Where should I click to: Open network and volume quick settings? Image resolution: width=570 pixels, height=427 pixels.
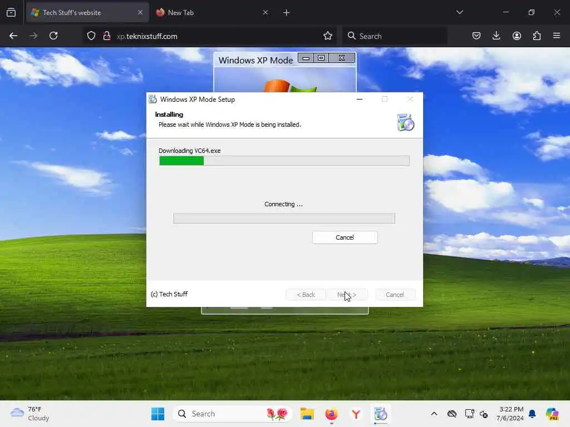click(484, 414)
